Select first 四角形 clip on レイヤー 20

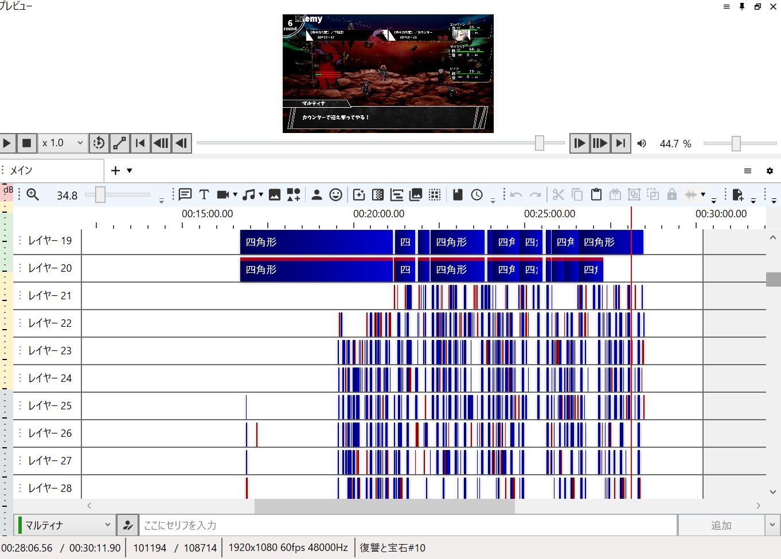(x=317, y=269)
